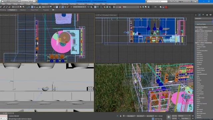Select Bend in the modifier list
Image resolution: width=213 pixels, height=120 pixels.
198,49
